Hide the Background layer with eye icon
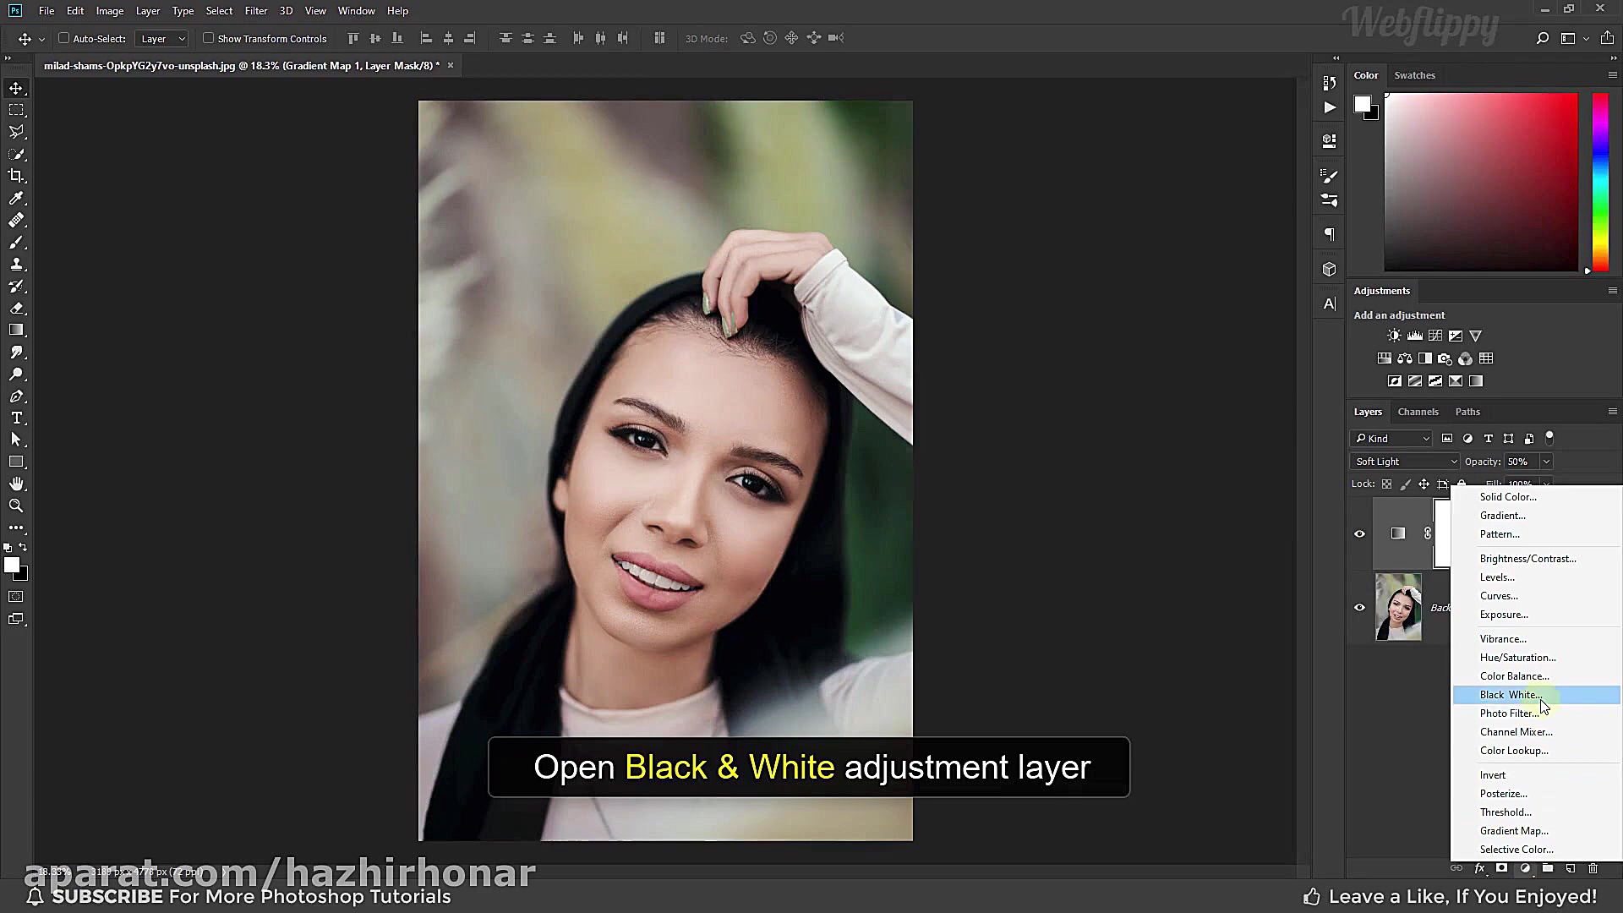The height and width of the screenshot is (913, 1623). 1359,607
